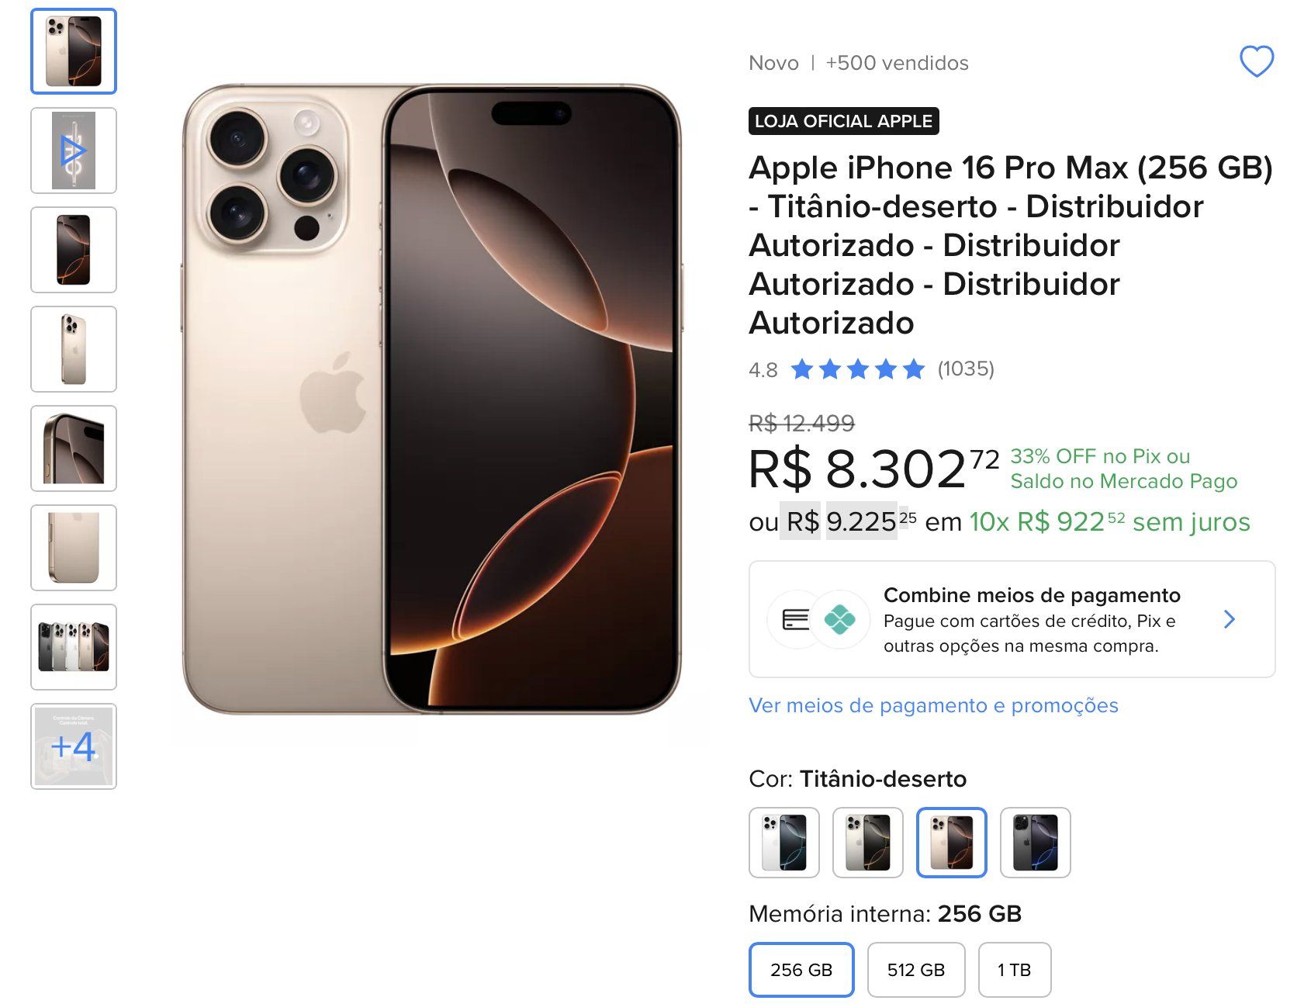This screenshot has width=1311, height=1004.
Task: Open the main iPhone product image
Action: tap(432, 400)
